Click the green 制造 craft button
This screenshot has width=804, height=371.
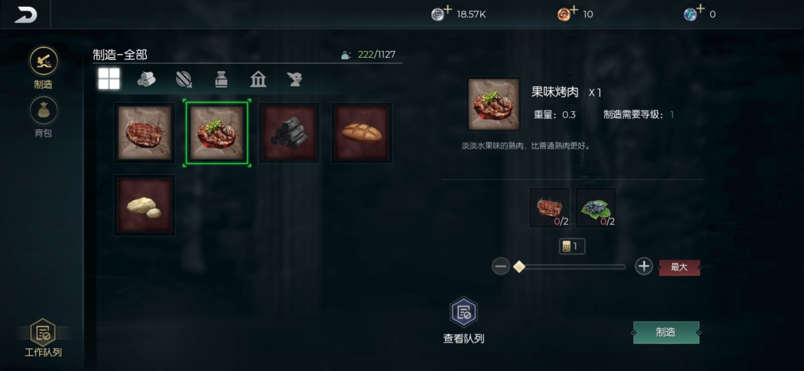click(x=666, y=333)
